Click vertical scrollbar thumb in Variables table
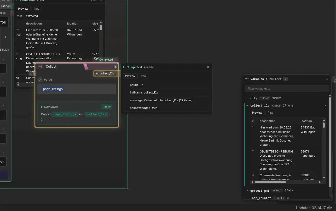336x211 pixels. pos(324,125)
